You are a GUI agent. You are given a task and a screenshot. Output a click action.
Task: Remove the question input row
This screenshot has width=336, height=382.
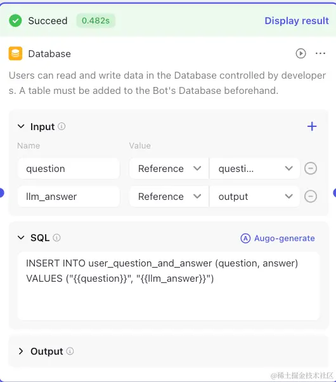click(x=311, y=168)
